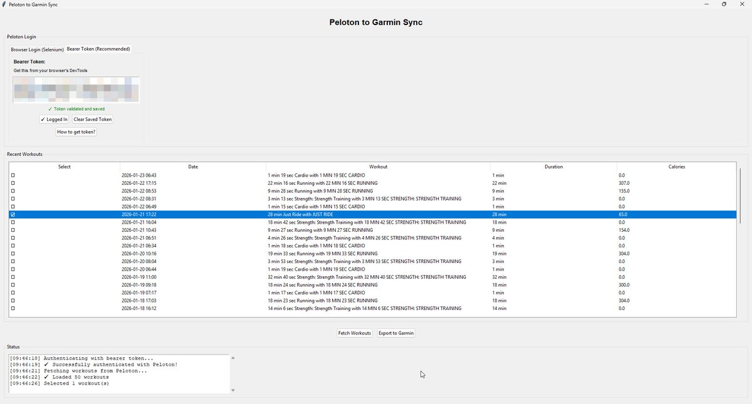Click the Calories column header
Image resolution: width=752 pixels, height=404 pixels.
677,167
